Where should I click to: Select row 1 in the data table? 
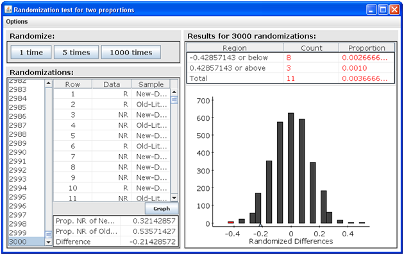click(x=112, y=94)
